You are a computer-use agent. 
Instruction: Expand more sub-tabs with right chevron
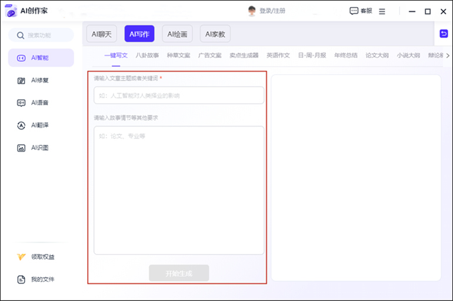448,56
